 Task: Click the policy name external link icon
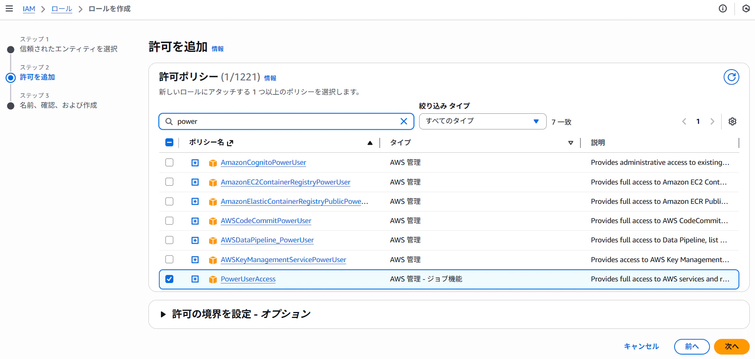(230, 143)
